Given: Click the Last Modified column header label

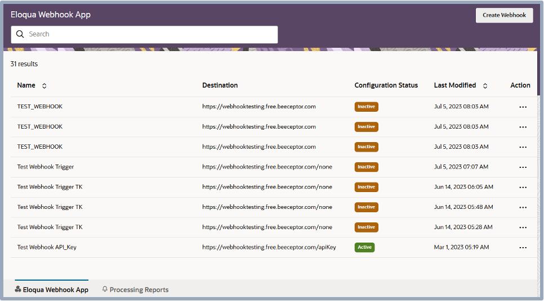Looking at the screenshot, I should (x=455, y=85).
